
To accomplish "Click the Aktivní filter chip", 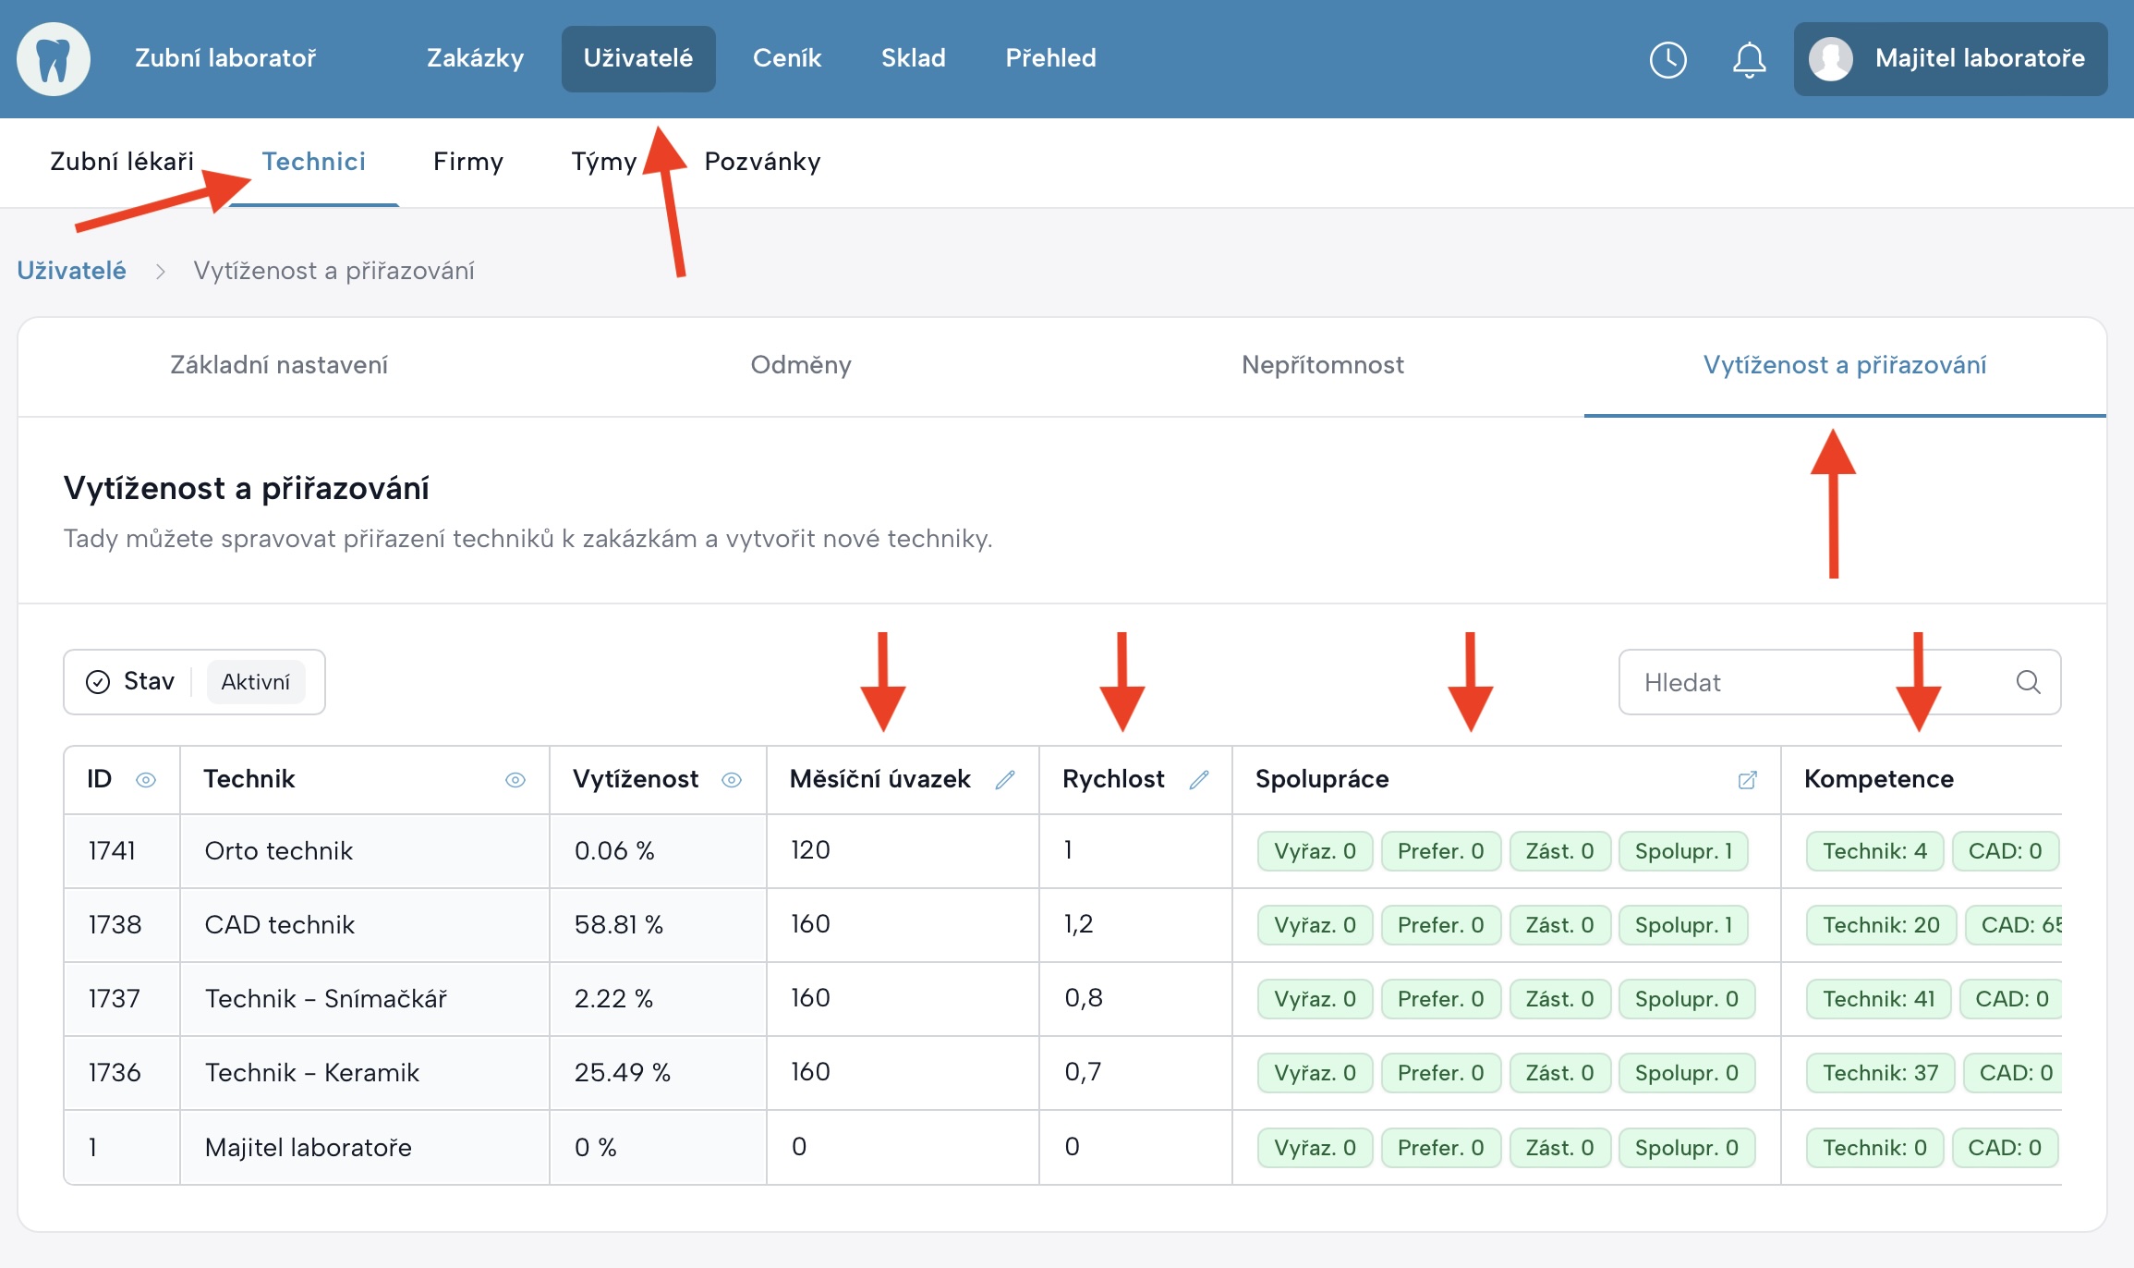I will click(x=255, y=682).
